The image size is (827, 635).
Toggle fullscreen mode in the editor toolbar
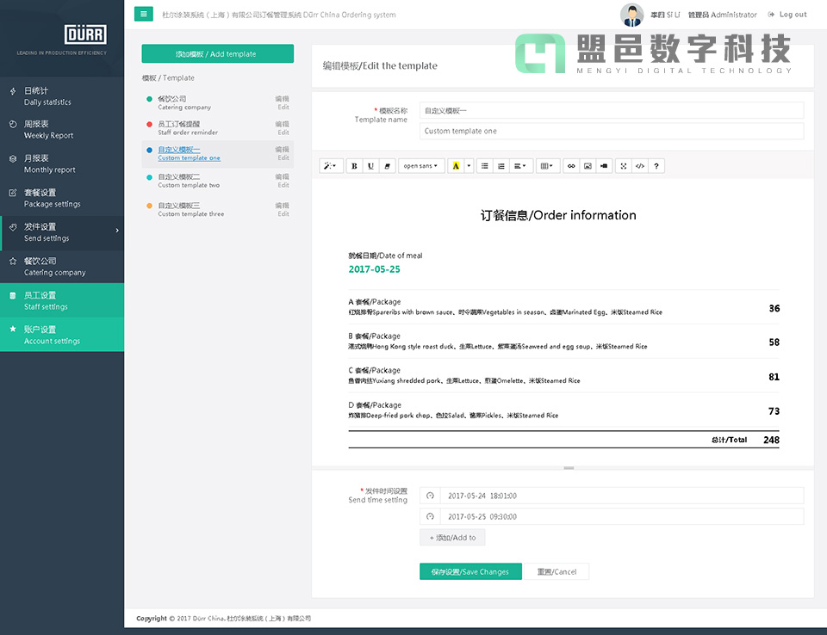(x=623, y=165)
